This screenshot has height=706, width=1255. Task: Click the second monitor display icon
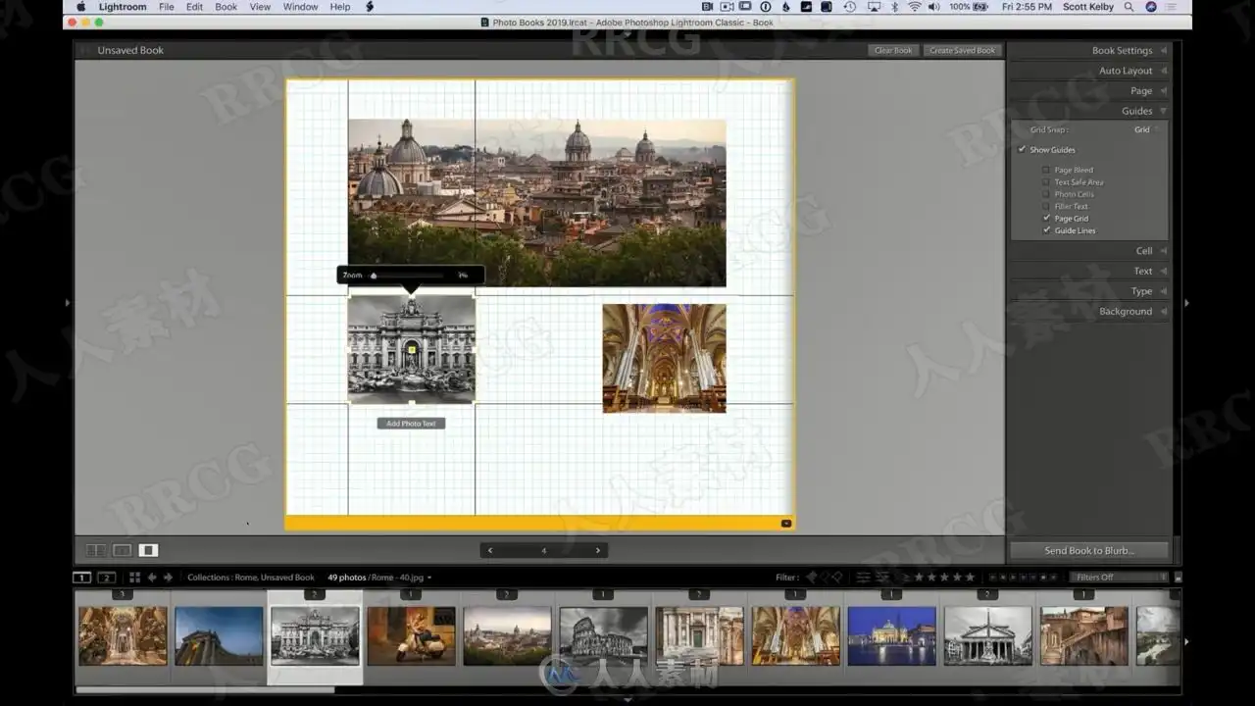coord(107,578)
